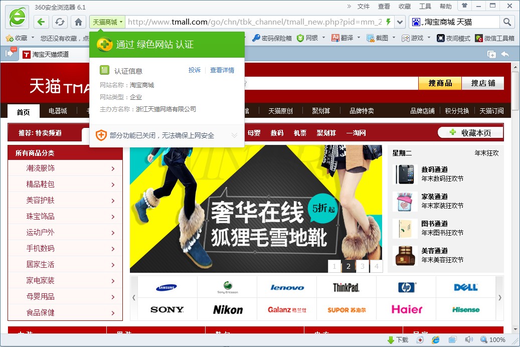Open the 数码通道 phone thumbnail
The height and width of the screenshot is (347, 520).
(x=405, y=174)
